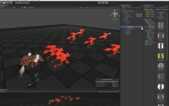
Task: Select the Rotate transform tool
Action: click(x=8, y=3)
